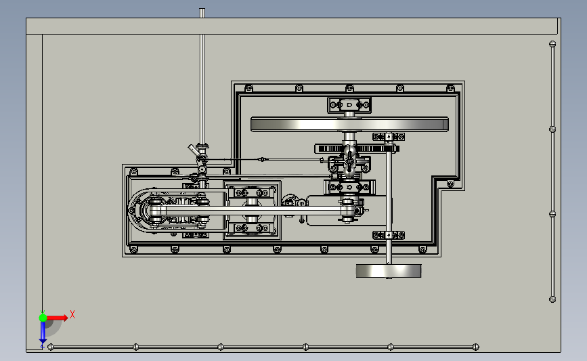Select the right-side vertical railing bar
The width and height of the screenshot is (587, 361).
pyautogui.click(x=552, y=171)
